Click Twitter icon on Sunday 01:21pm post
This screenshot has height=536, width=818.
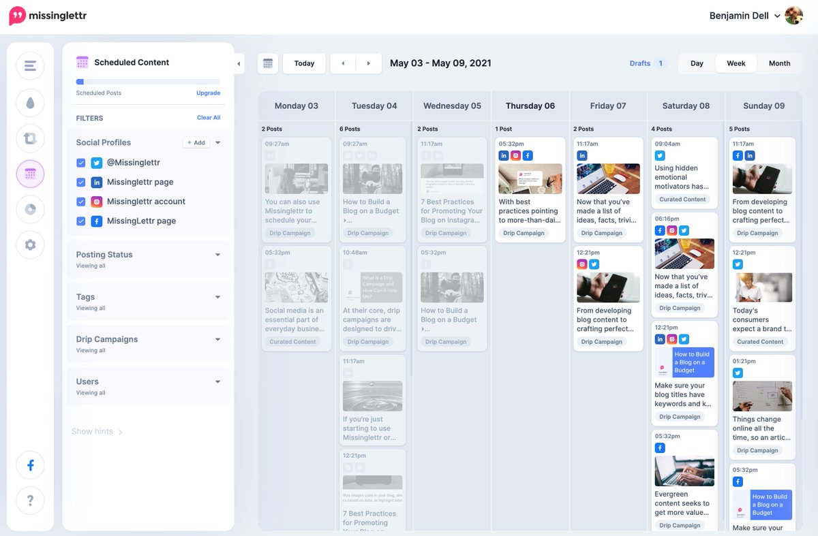pyautogui.click(x=738, y=373)
